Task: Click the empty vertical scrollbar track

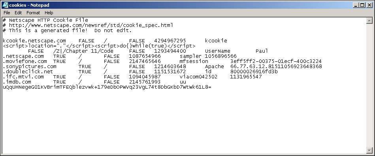Action: pyautogui.click(x=369, y=85)
